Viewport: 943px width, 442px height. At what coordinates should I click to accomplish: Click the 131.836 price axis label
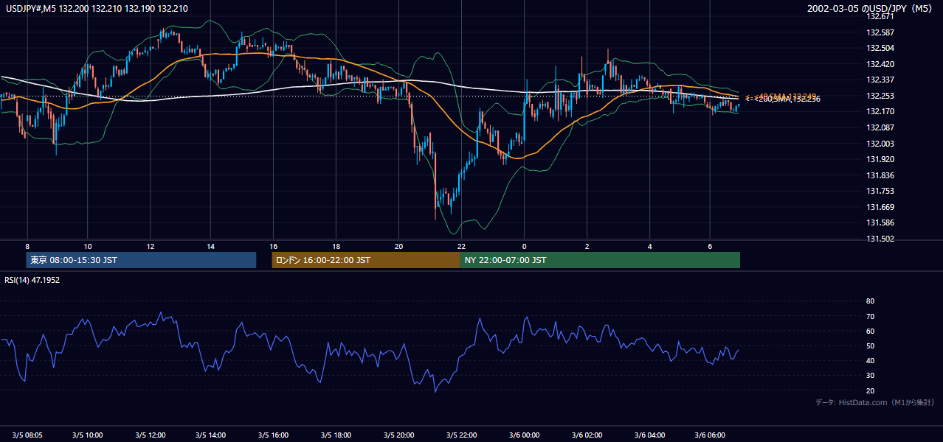[x=880, y=175]
